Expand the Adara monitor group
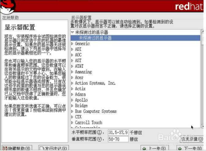Image resolution: width=206 pixels, height=151 pixels. click(x=72, y=94)
